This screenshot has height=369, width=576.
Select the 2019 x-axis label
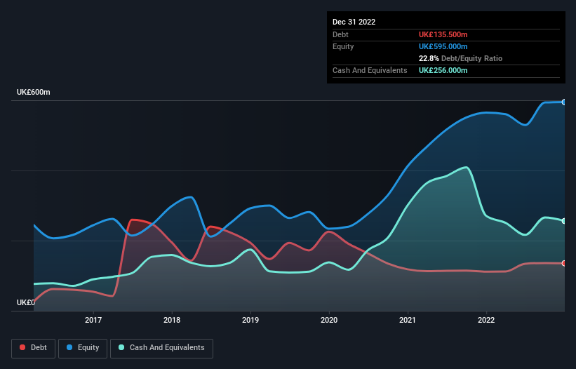tap(250, 320)
